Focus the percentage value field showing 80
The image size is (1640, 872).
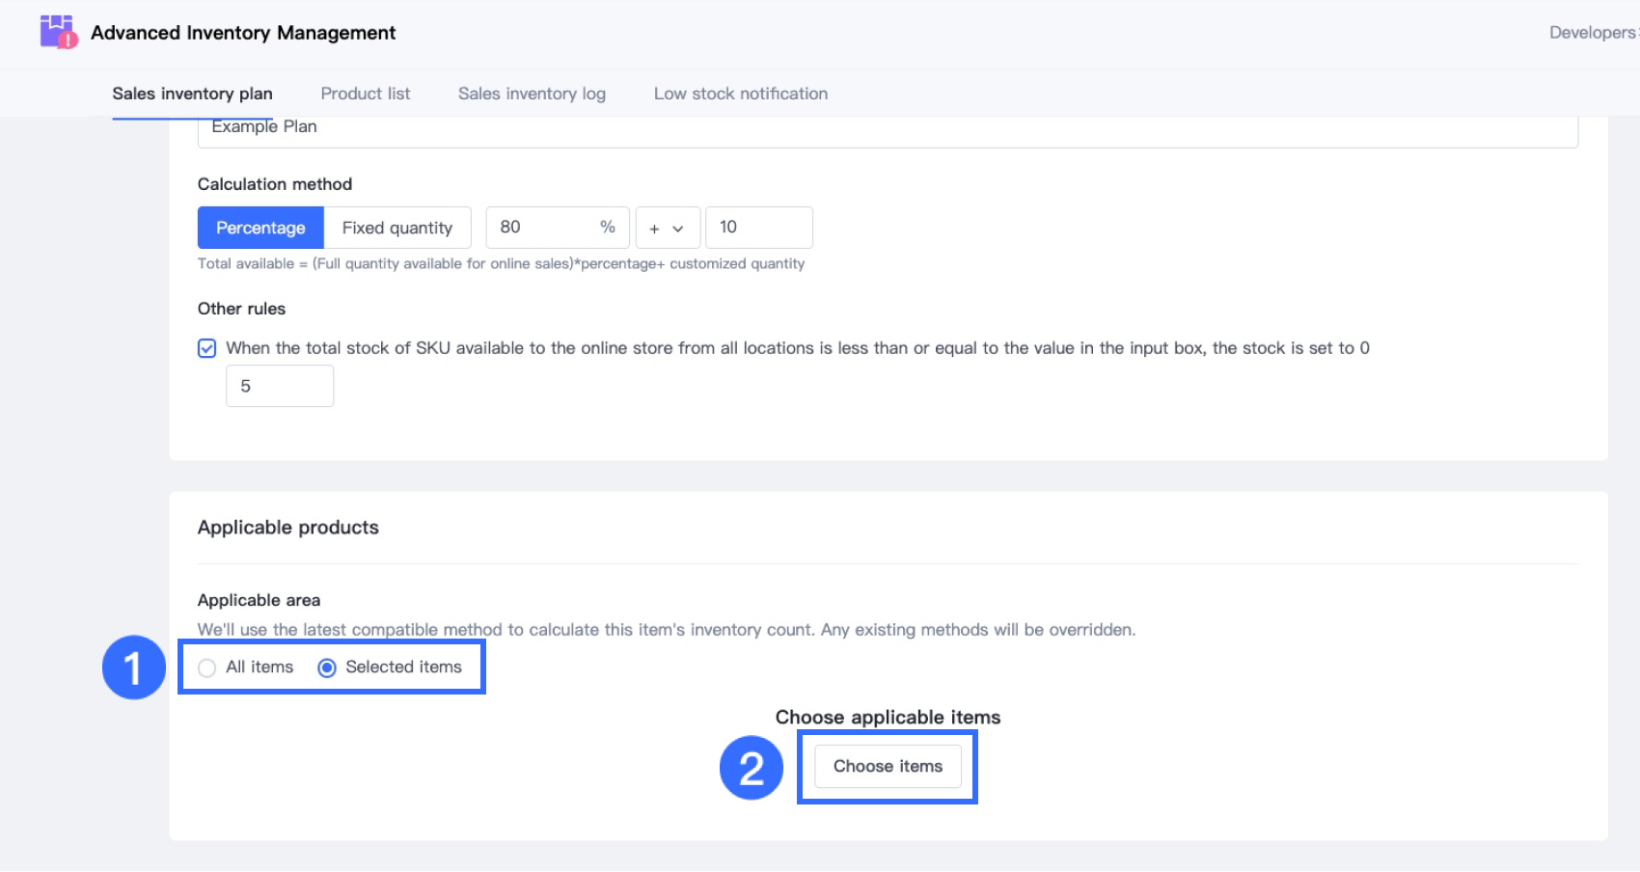pyautogui.click(x=542, y=228)
